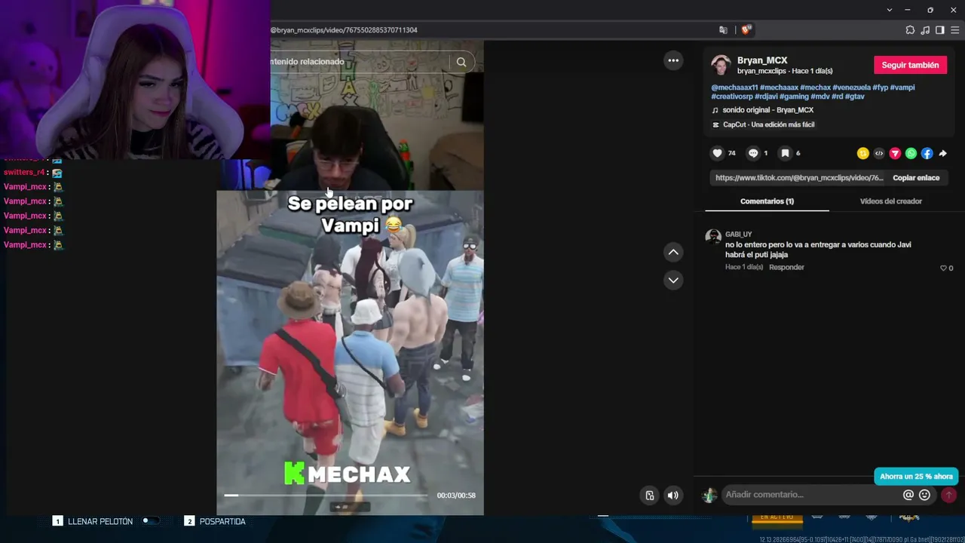Open comments via the speech bubble icon

point(752,153)
